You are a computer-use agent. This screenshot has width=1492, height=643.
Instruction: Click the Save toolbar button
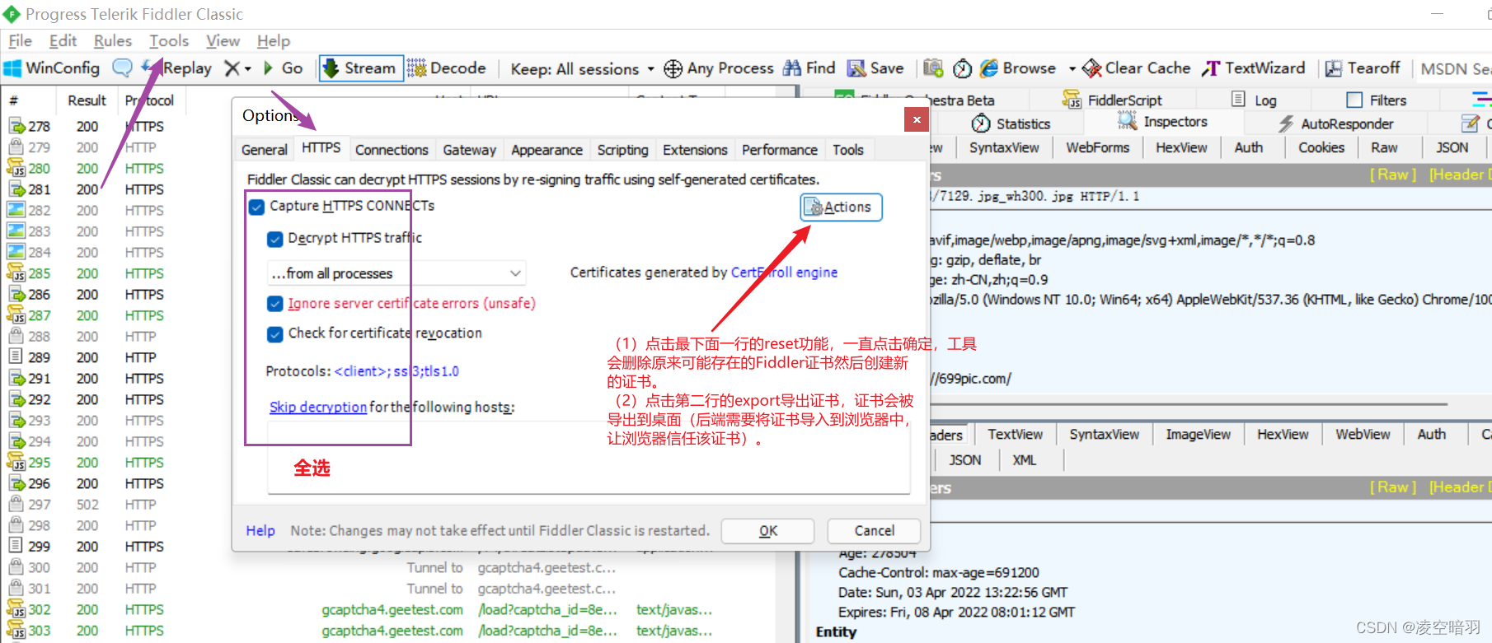click(875, 68)
